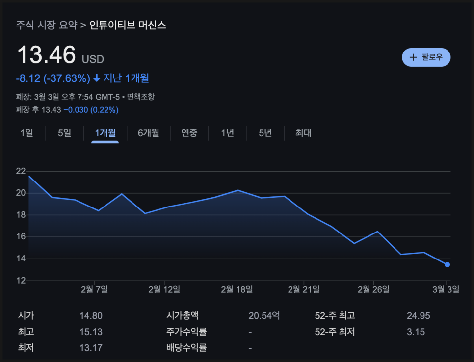
Task: Click the blue end-point dot on the chart
Action: (448, 265)
